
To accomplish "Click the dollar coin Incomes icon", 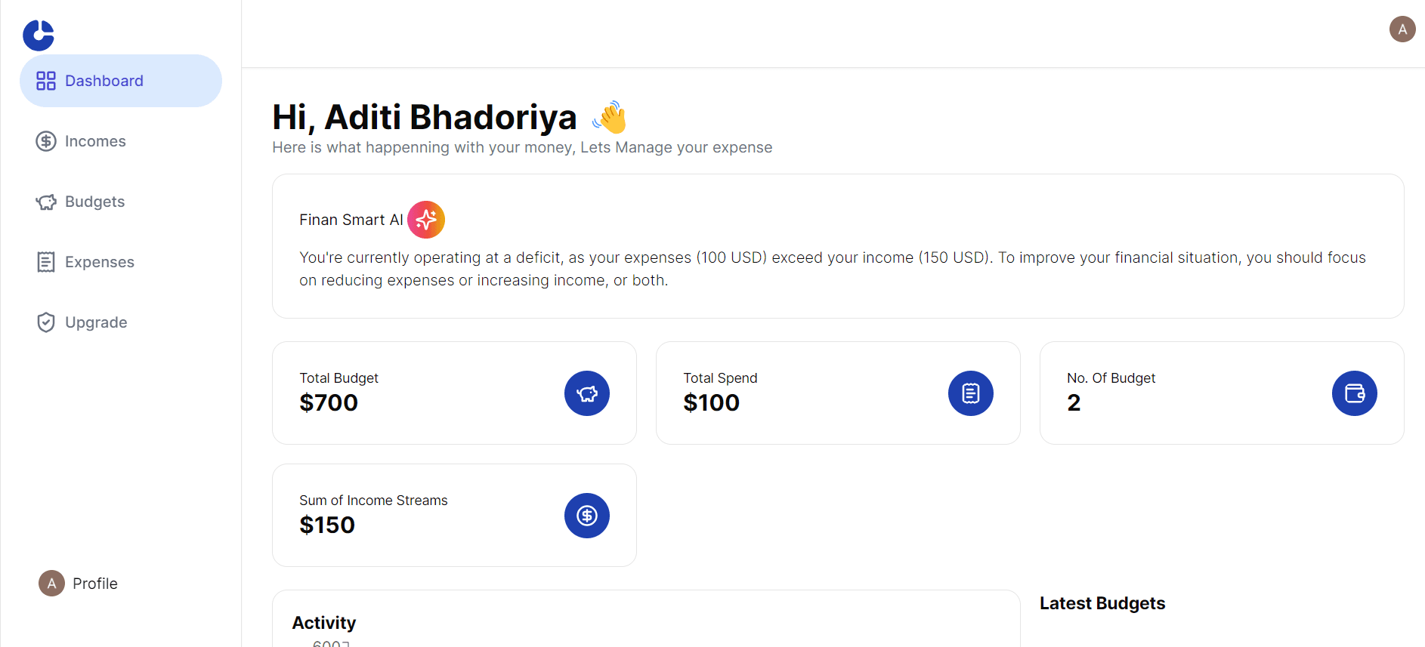I will point(46,141).
